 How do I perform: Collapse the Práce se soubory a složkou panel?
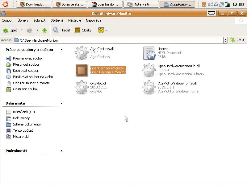pos(61,50)
